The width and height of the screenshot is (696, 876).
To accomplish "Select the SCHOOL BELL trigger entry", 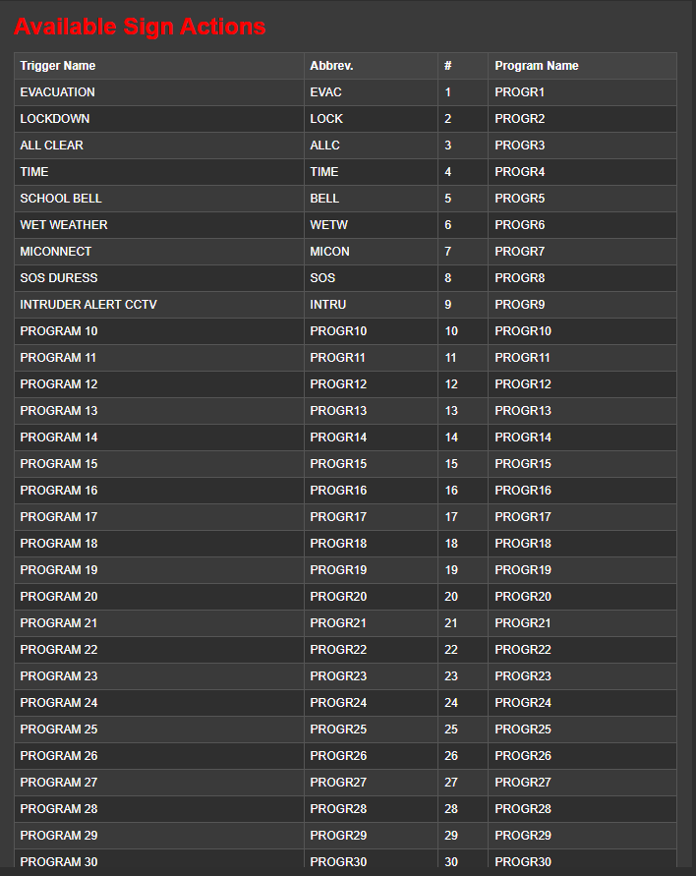I will coord(61,199).
